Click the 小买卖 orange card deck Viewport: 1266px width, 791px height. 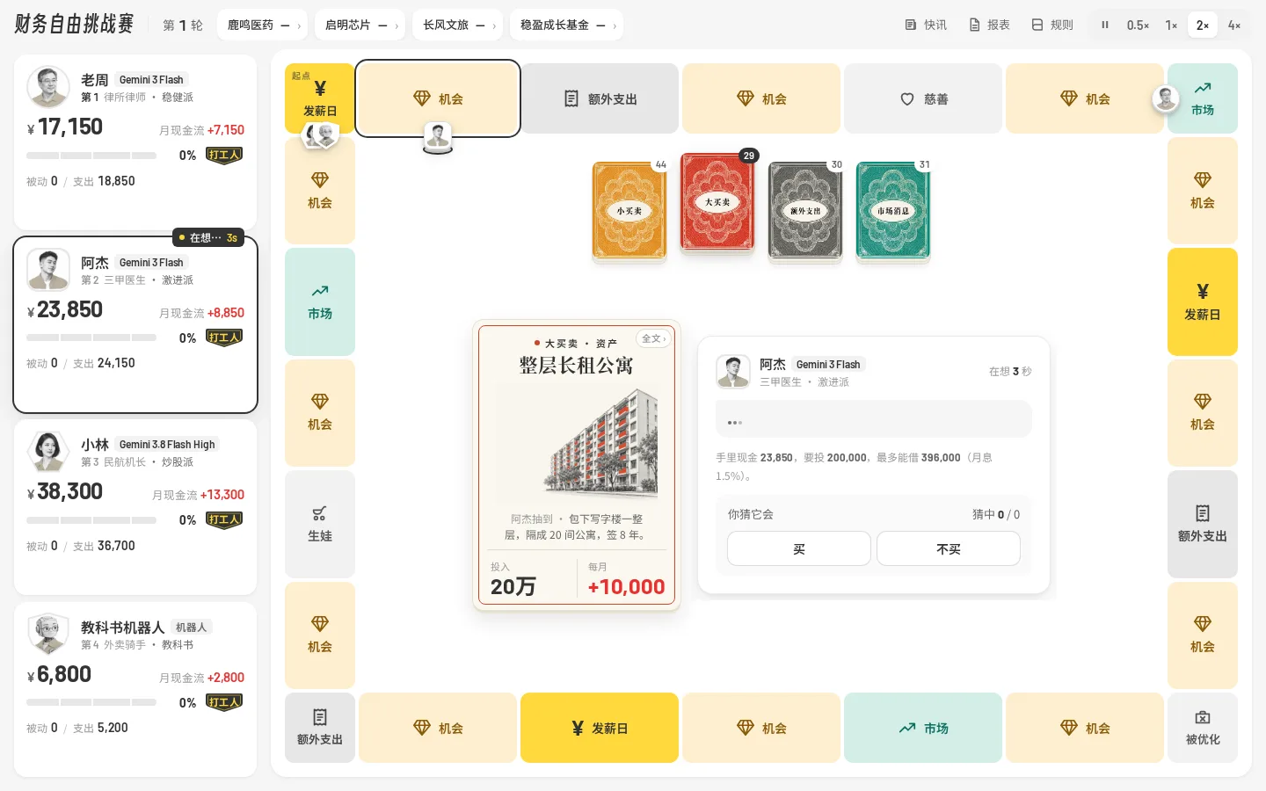629,211
